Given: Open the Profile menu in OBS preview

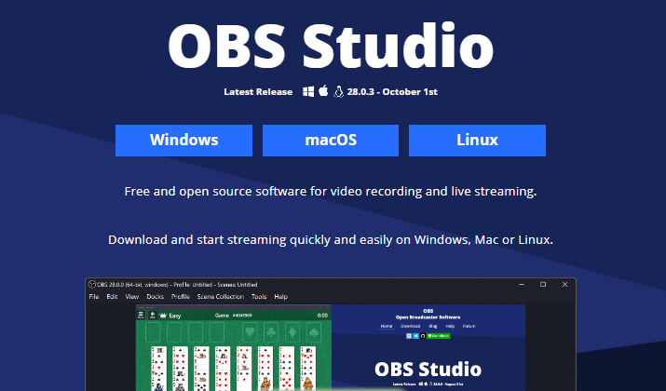Looking at the screenshot, I should (180, 297).
